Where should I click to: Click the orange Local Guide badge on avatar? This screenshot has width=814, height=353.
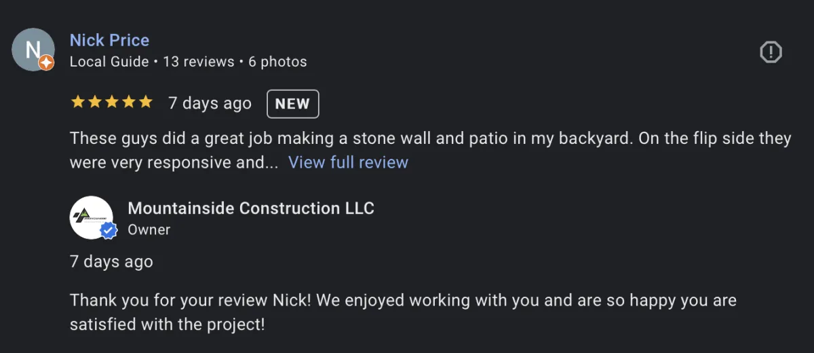coord(46,63)
